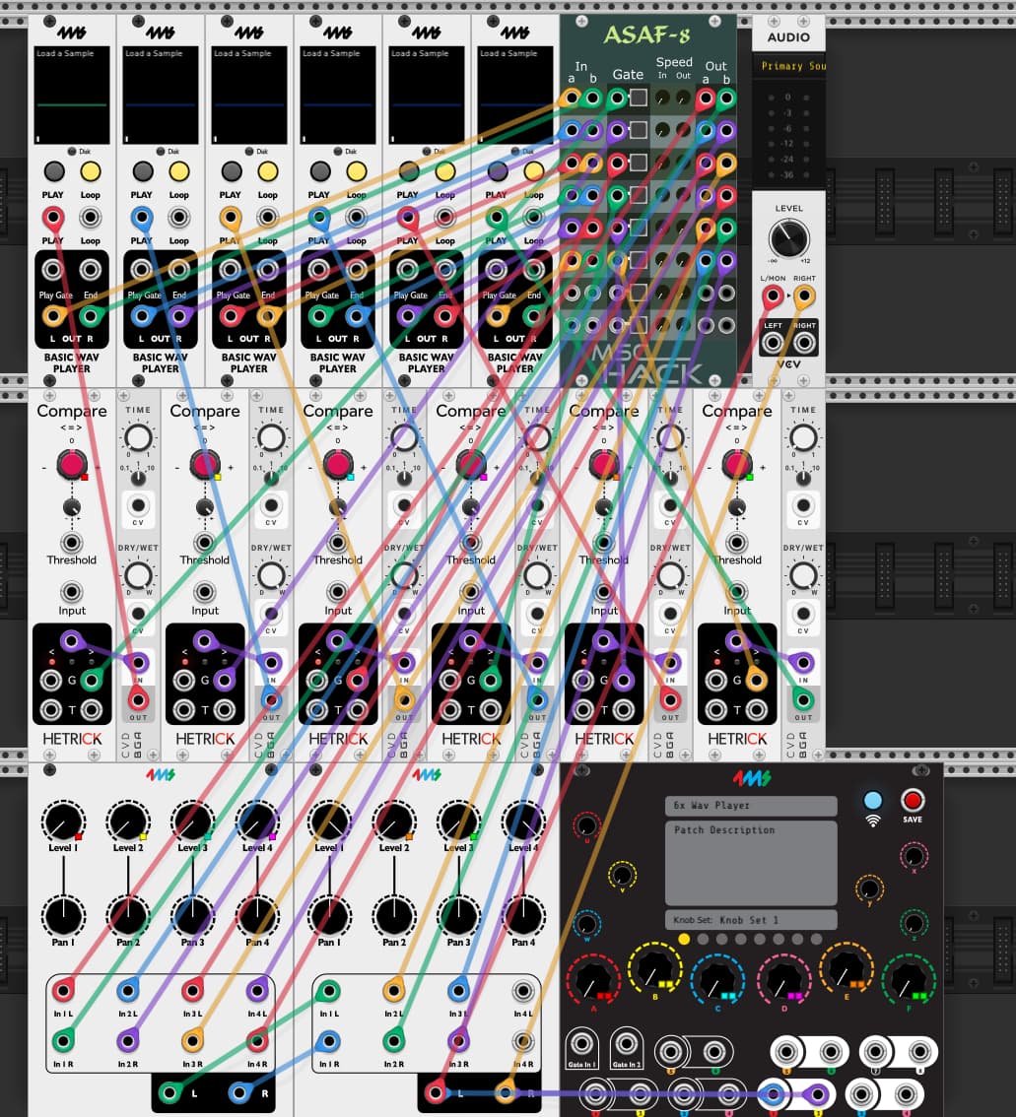1016x1117 pixels.
Task: Click the LEVEL knob on Audio module
Action: click(x=788, y=237)
